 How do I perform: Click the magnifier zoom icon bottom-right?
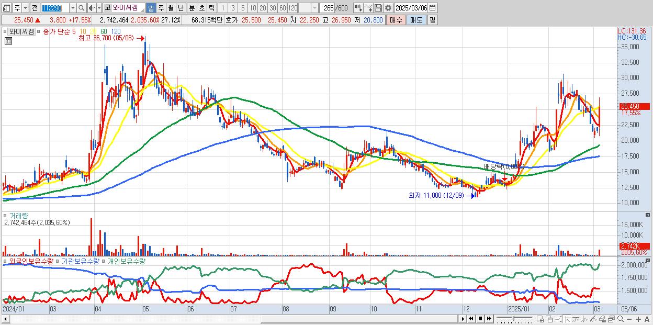(621, 319)
